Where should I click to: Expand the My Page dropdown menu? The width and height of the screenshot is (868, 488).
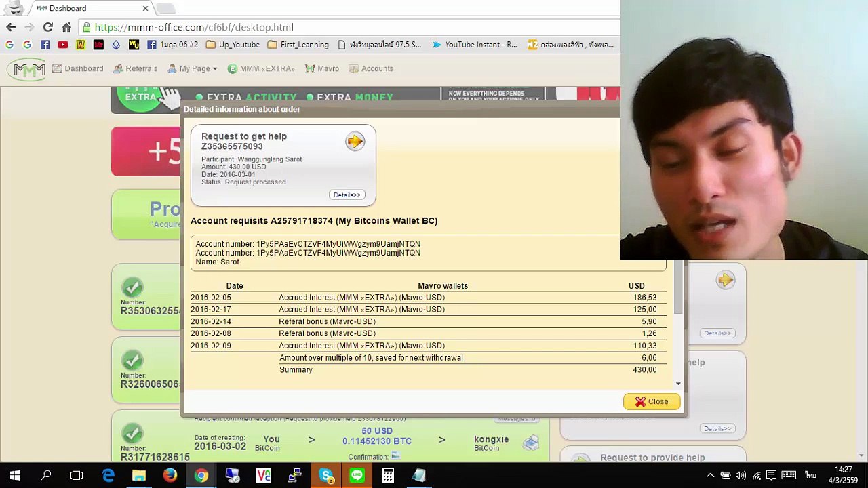pyautogui.click(x=193, y=68)
